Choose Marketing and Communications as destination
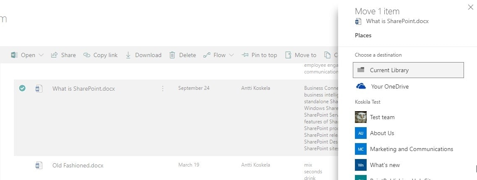This screenshot has height=180, width=477. (411, 149)
